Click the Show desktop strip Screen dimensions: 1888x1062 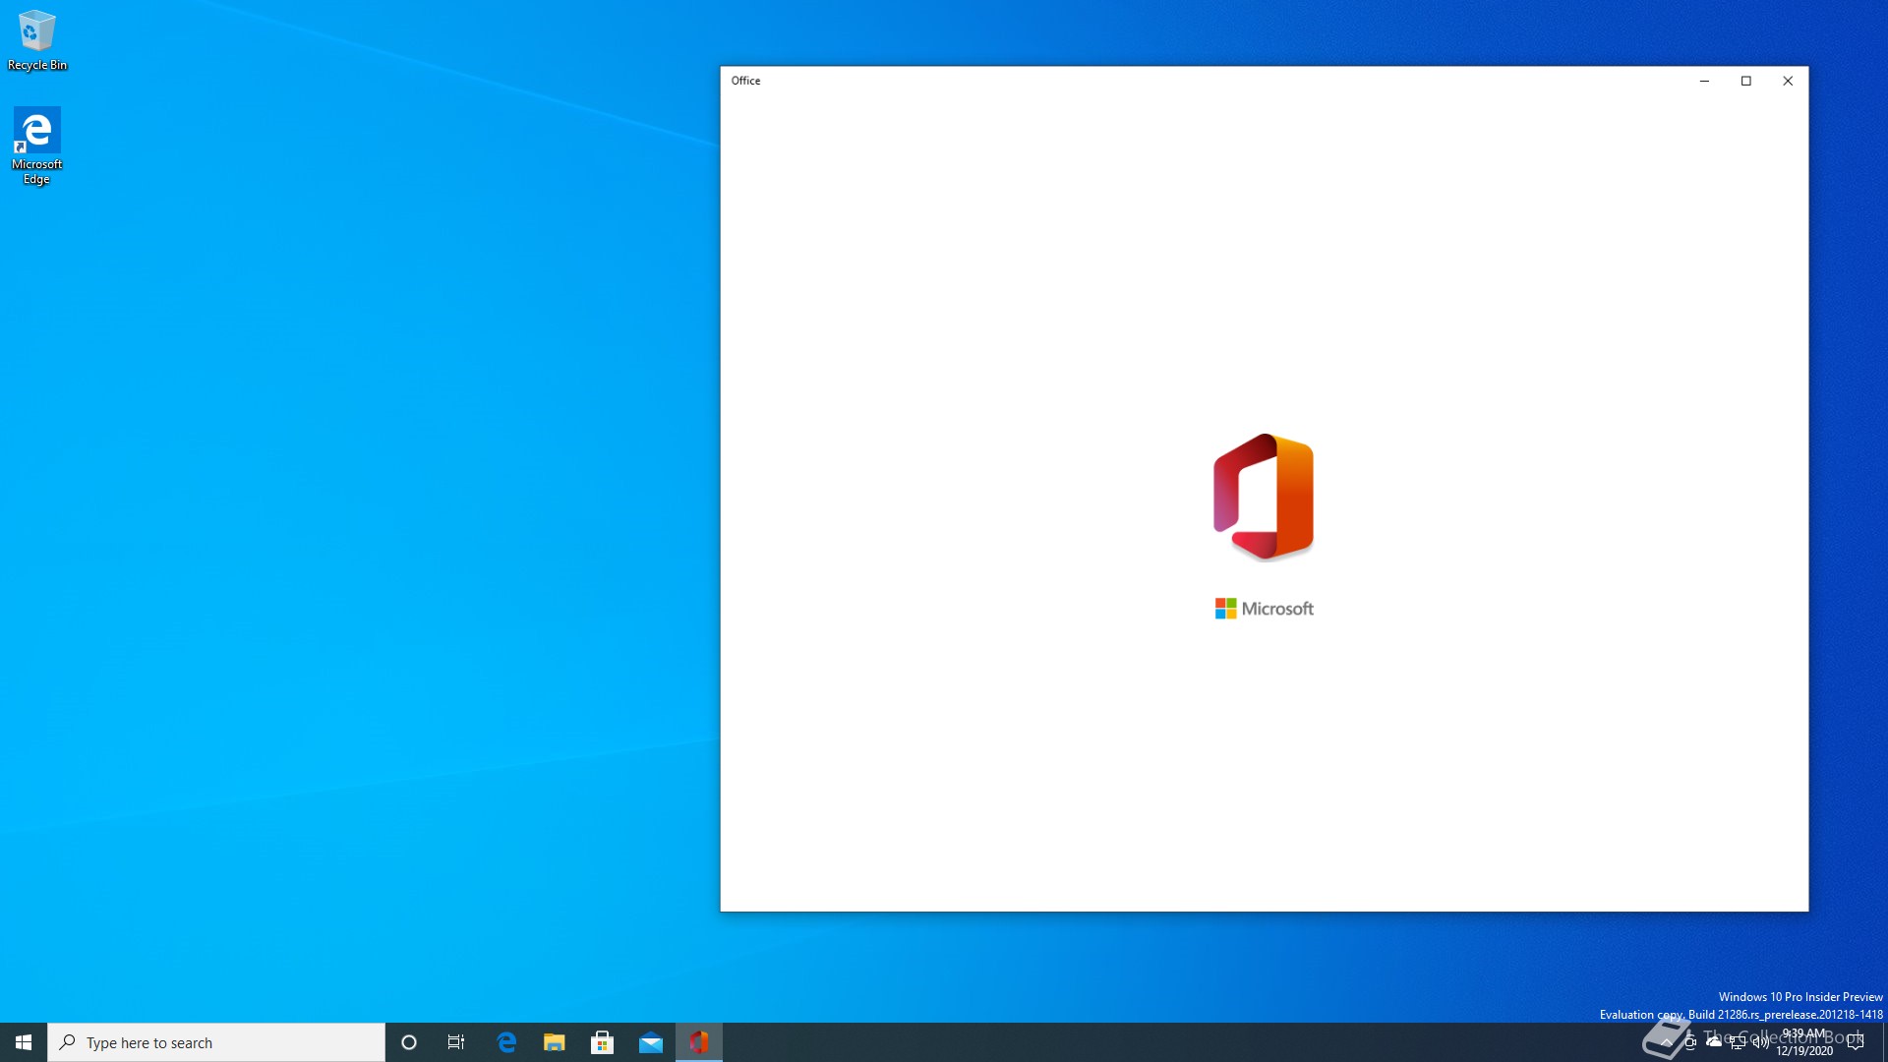coord(1884,1042)
